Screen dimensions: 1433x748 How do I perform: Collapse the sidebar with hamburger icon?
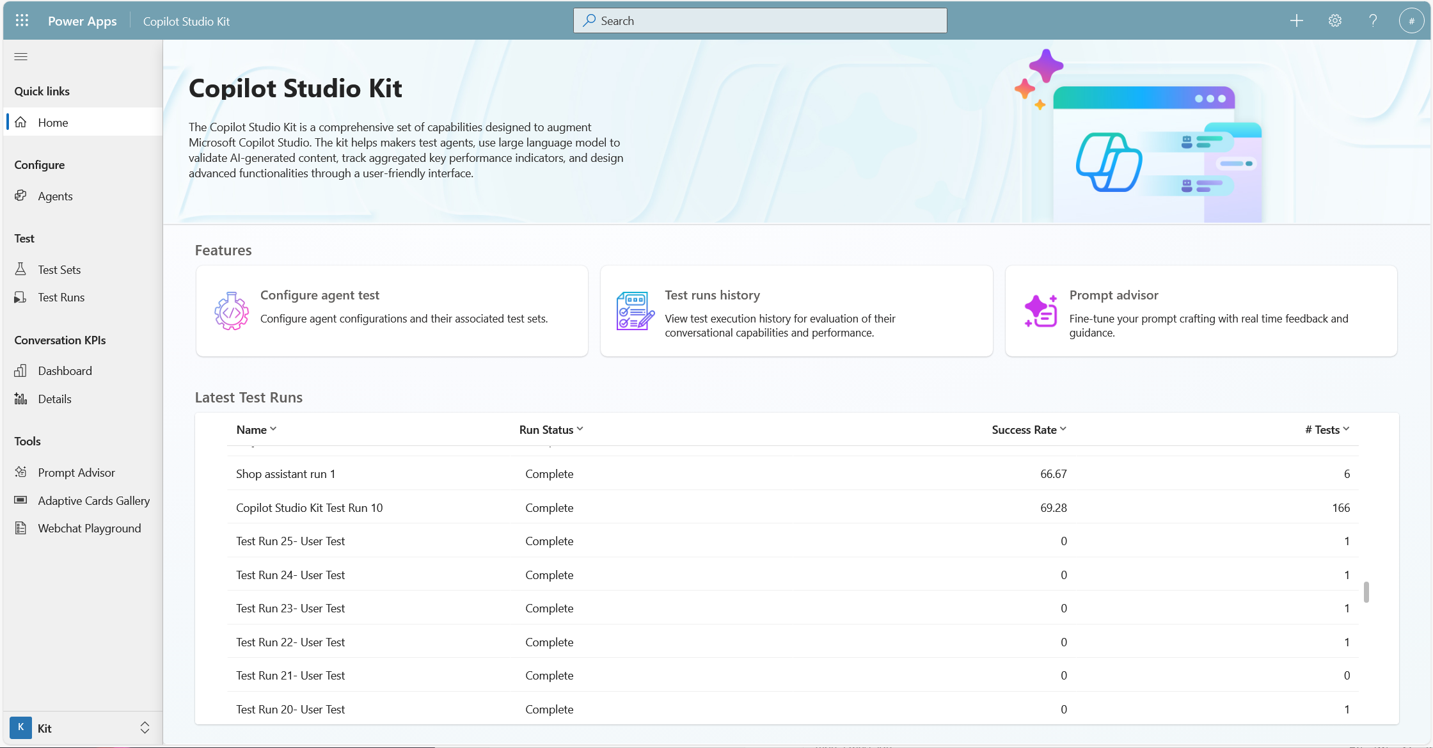click(20, 56)
